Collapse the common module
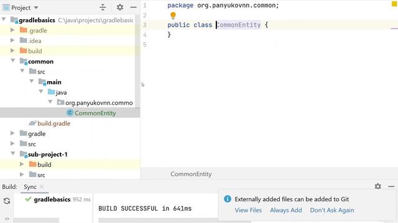Screen dimensions: 398x223 coord(12,61)
